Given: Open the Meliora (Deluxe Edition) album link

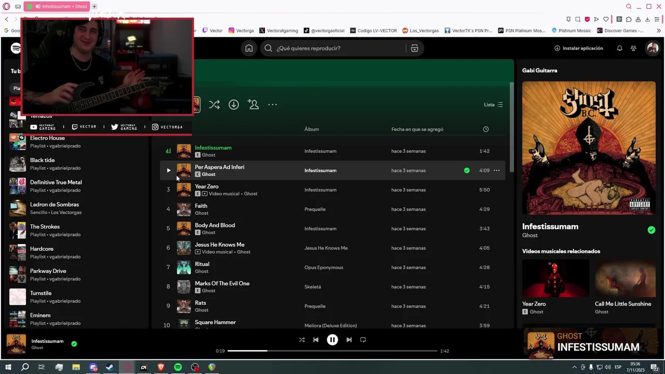Looking at the screenshot, I should tap(330, 326).
